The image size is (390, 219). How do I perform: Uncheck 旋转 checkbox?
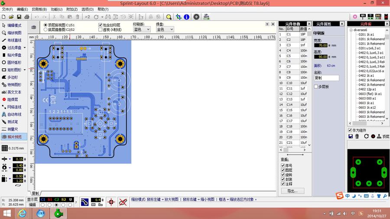tap(283, 174)
